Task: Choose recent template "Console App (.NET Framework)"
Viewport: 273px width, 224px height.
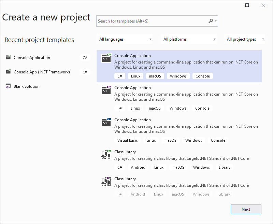Action: [x=42, y=72]
